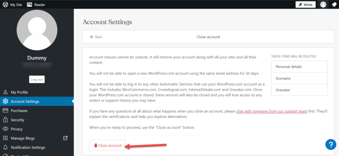Click THESE ITEMS WILL BE DELETED label
The height and width of the screenshot is (156, 339).
[293, 57]
